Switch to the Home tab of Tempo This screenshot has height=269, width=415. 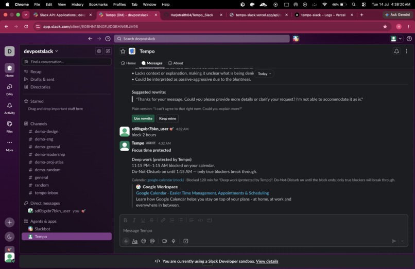point(128,63)
